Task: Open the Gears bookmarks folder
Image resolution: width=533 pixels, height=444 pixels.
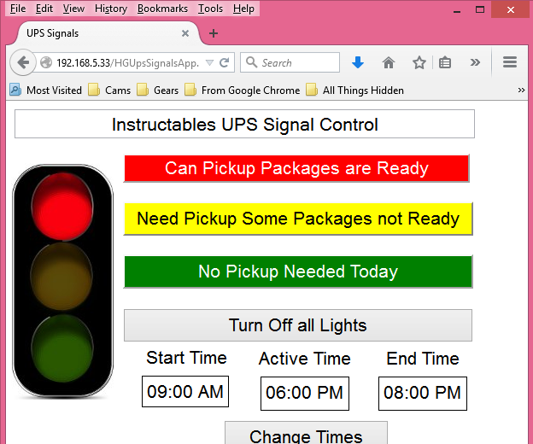Action: (157, 90)
